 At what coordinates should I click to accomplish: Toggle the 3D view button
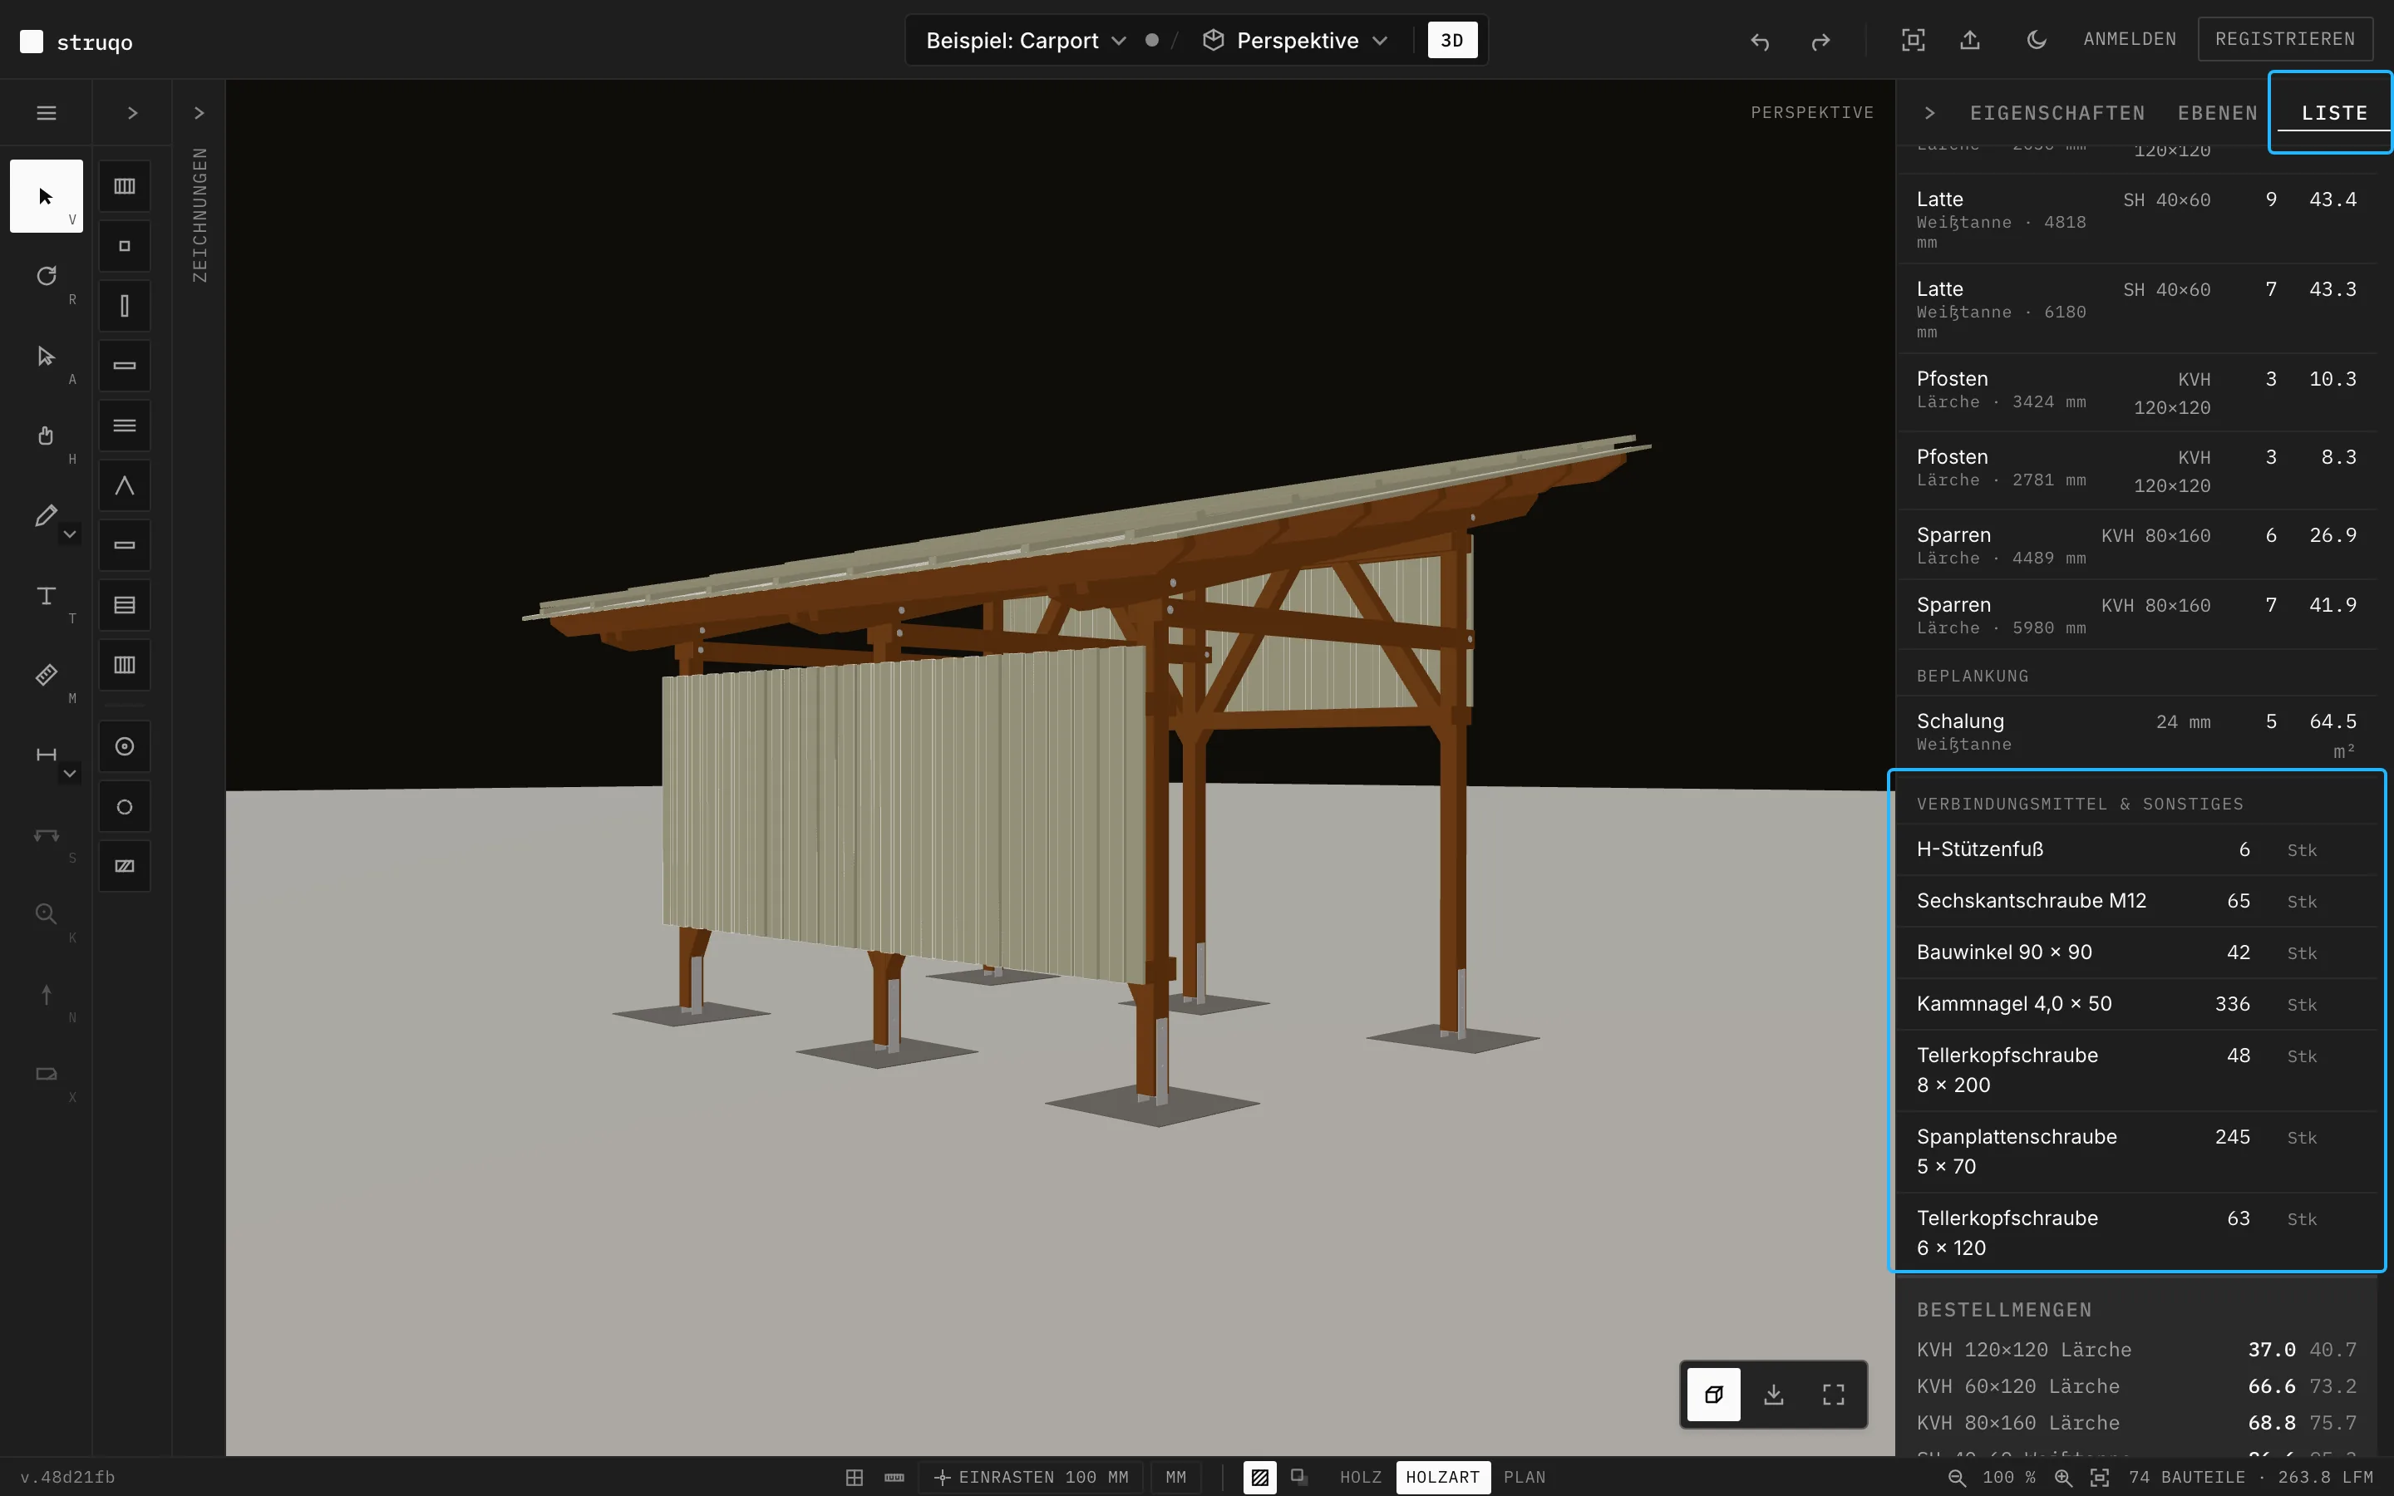click(1452, 41)
